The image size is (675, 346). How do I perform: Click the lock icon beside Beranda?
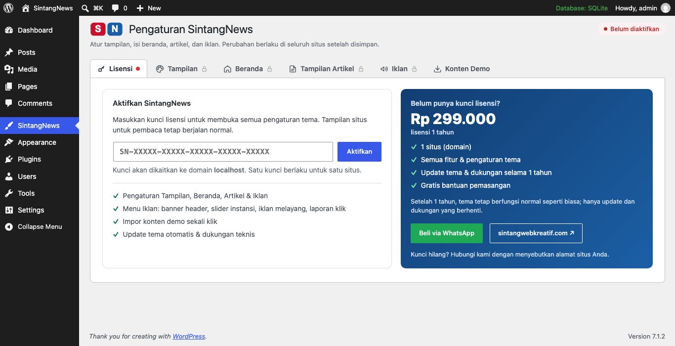tap(269, 69)
